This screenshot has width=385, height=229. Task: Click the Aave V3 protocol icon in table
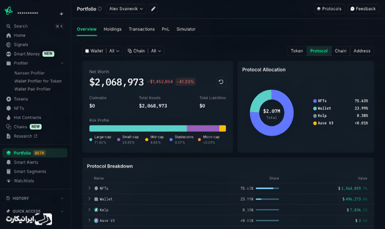point(96,221)
